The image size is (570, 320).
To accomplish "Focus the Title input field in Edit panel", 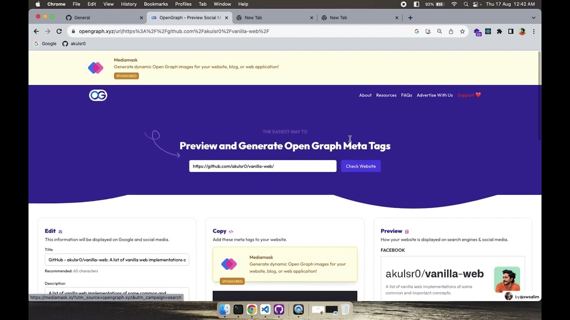I will click(x=117, y=260).
